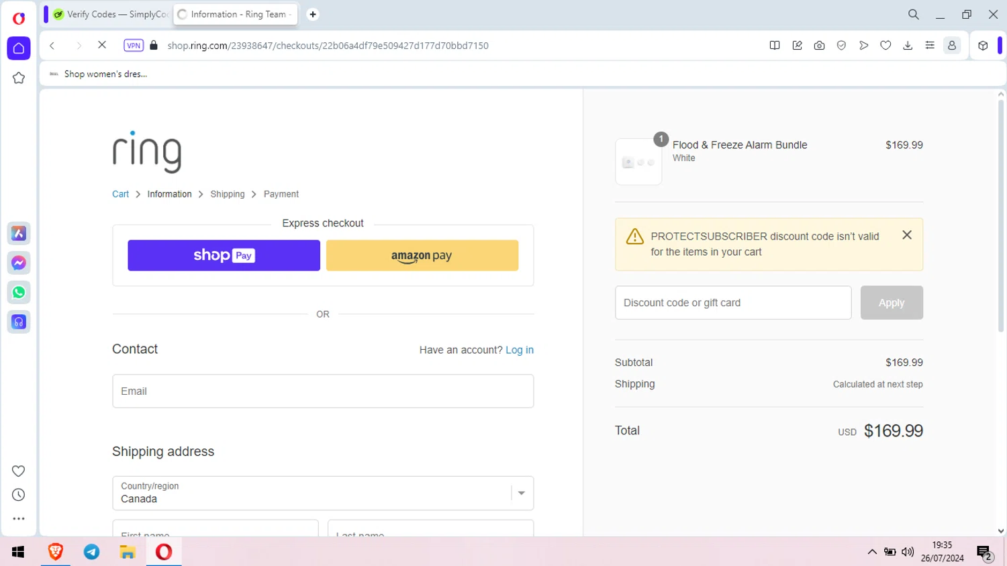Toggle the VPN badge in address bar

[x=134, y=46]
